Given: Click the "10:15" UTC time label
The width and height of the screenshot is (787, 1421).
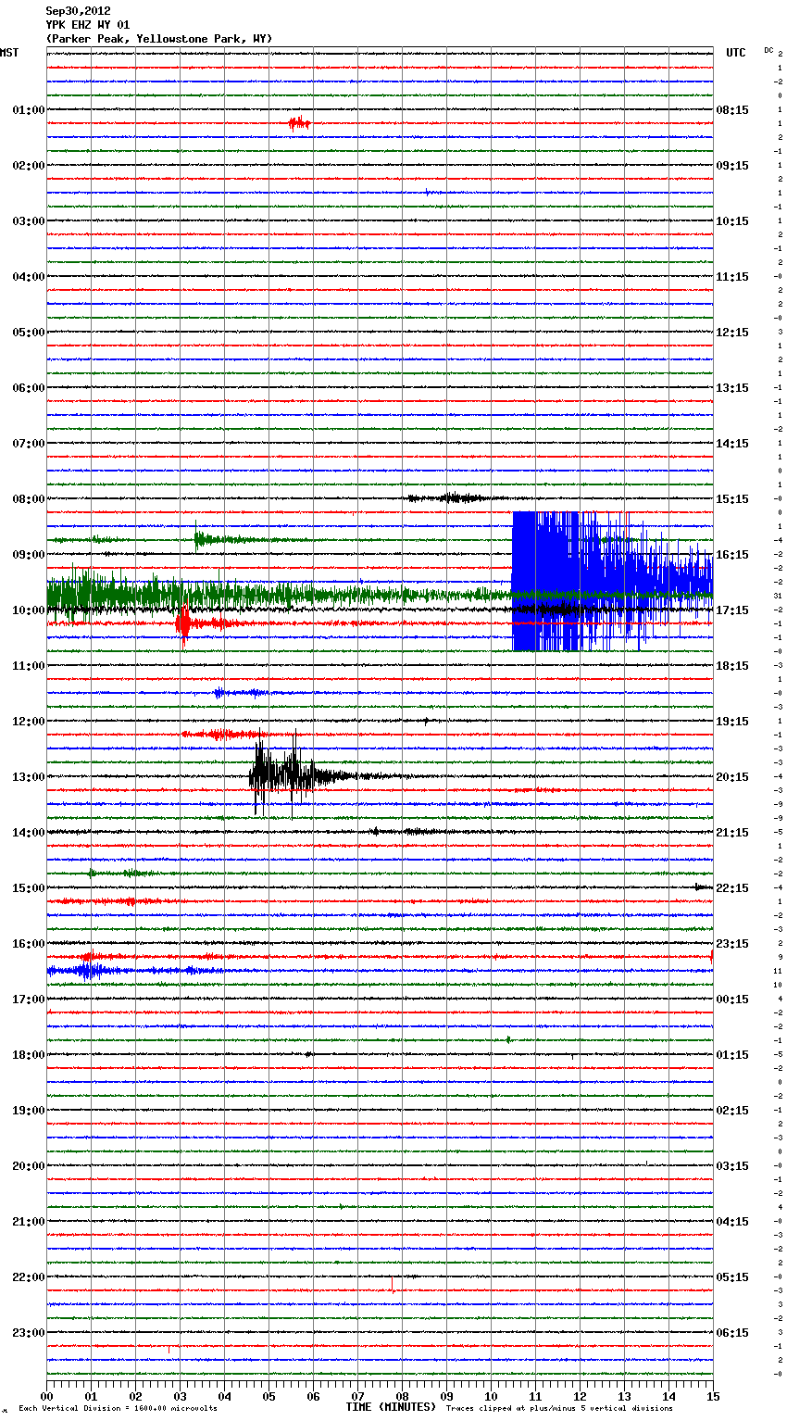Looking at the screenshot, I should tap(732, 221).
